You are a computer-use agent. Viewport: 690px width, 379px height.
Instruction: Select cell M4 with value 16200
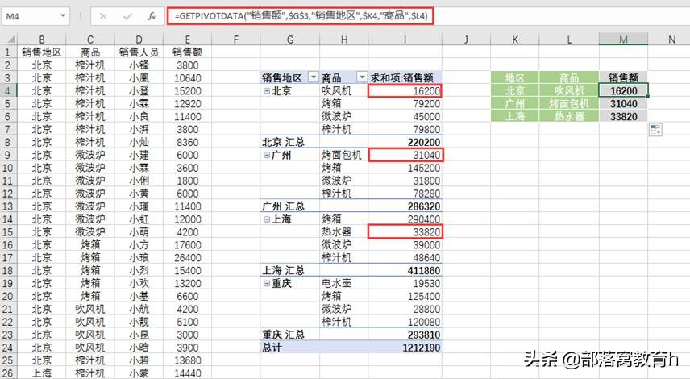tap(623, 90)
